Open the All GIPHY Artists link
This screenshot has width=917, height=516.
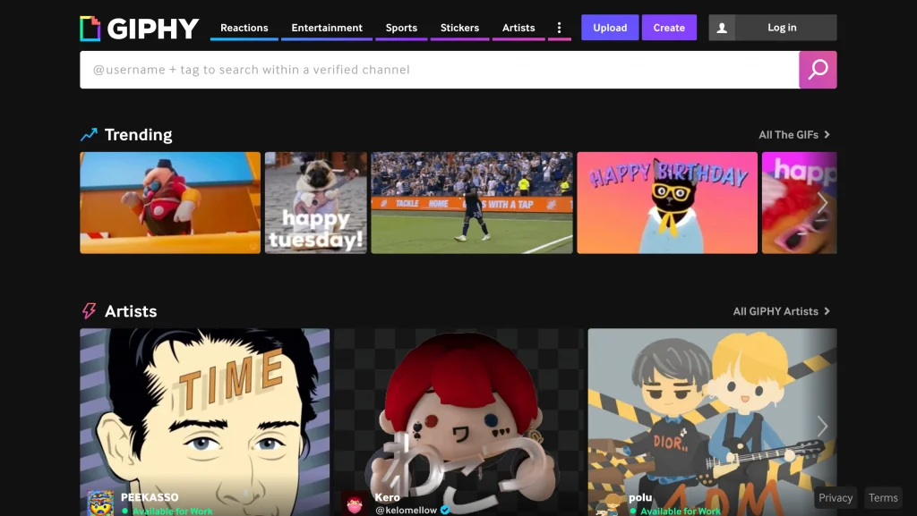781,311
